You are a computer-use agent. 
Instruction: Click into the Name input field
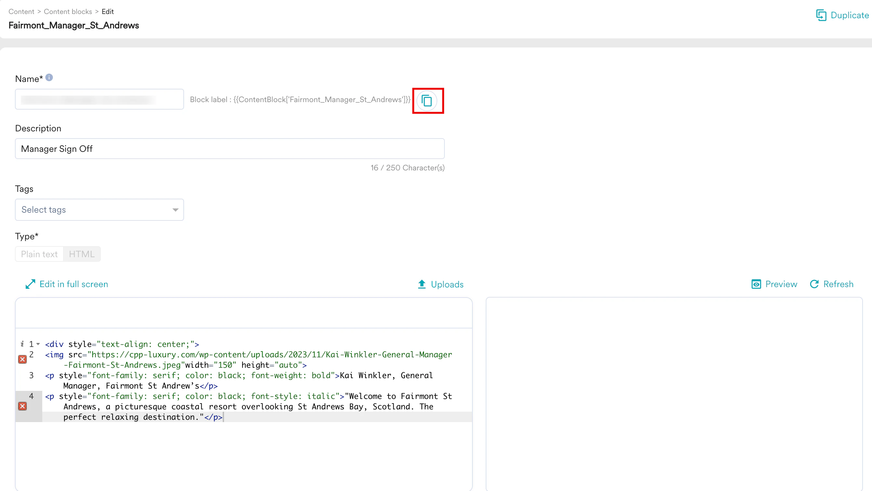coord(99,99)
